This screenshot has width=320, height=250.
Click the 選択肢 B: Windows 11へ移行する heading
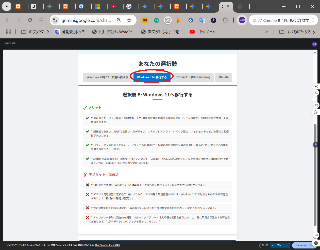[x=158, y=95]
